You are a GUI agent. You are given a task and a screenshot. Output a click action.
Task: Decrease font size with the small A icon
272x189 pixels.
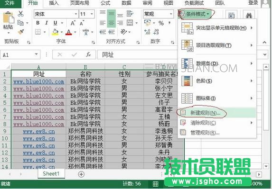click(82, 23)
